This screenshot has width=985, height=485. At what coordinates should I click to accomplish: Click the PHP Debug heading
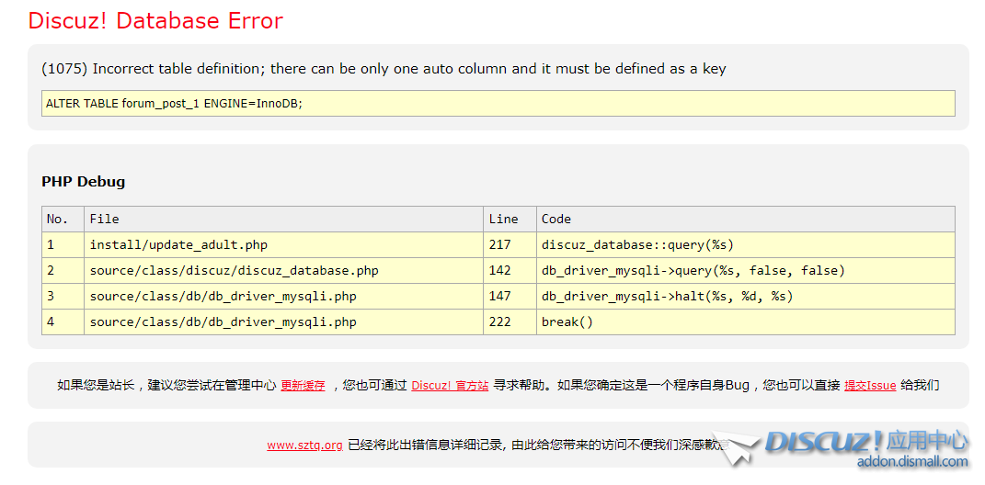click(x=83, y=182)
